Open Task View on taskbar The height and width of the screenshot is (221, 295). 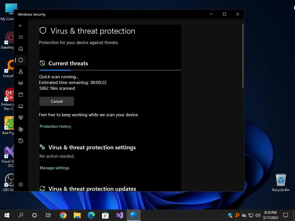tap(48, 215)
